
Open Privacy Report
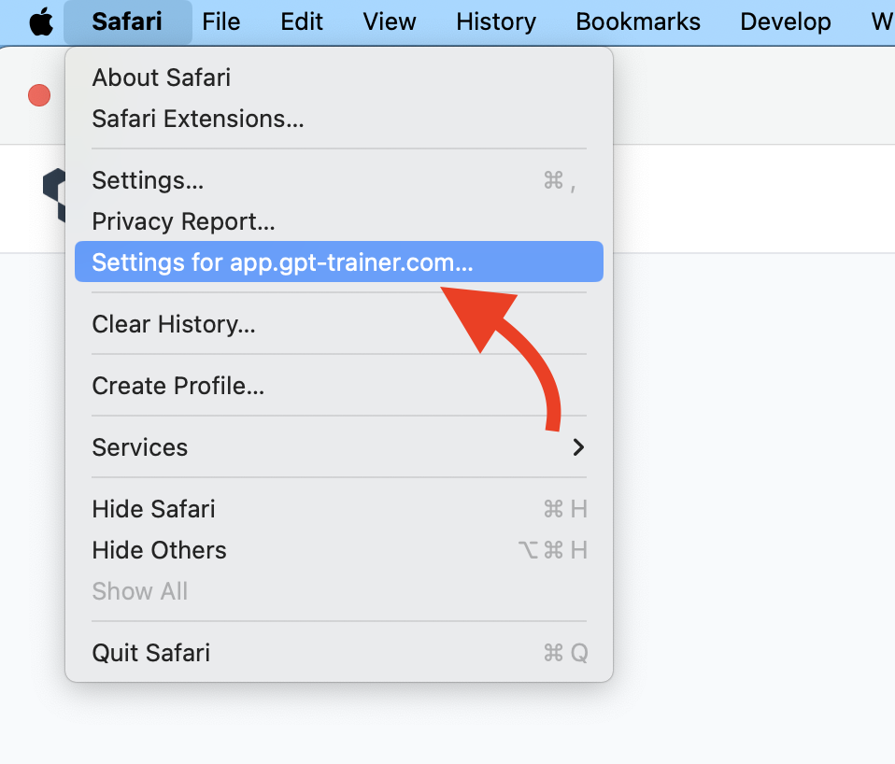click(x=339, y=221)
